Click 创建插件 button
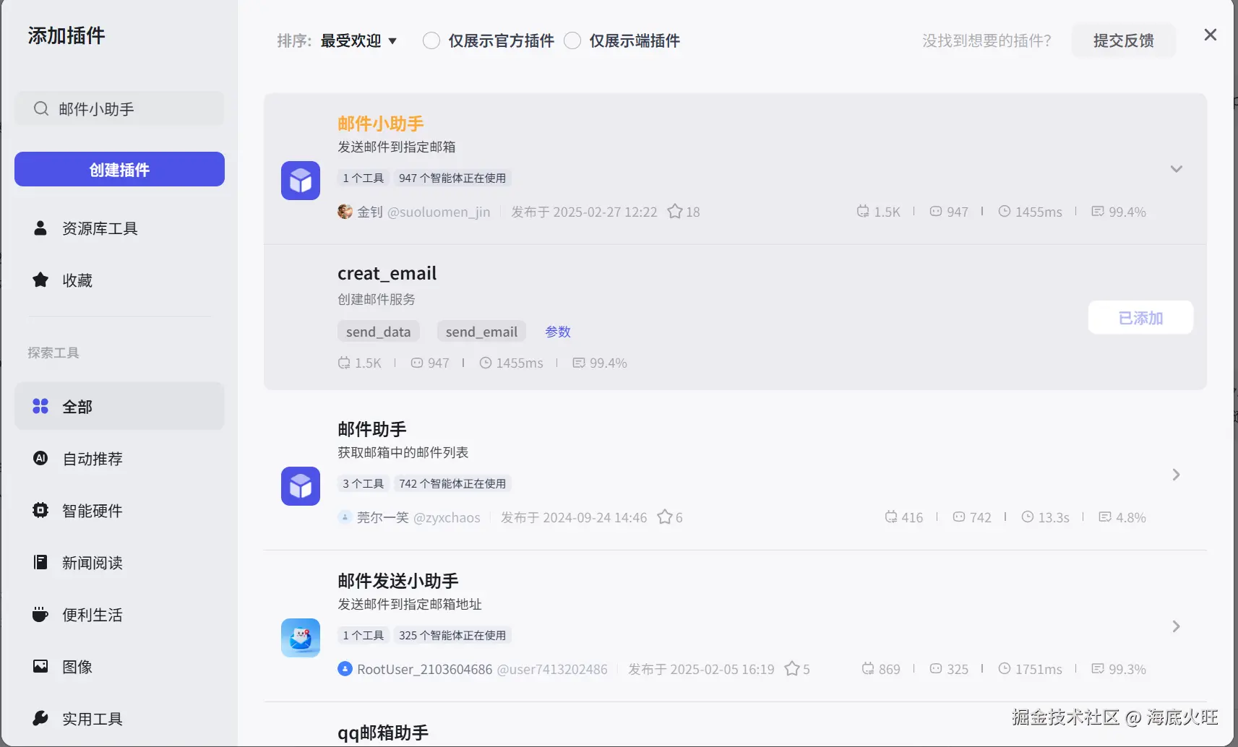Image resolution: width=1238 pixels, height=747 pixels. [119, 169]
